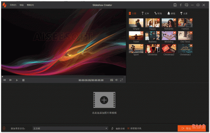Select the Christmas3 theme thumbnail
This screenshot has width=210, height=133.
point(185,49)
